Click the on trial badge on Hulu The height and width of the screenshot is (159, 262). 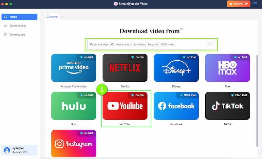86,95
